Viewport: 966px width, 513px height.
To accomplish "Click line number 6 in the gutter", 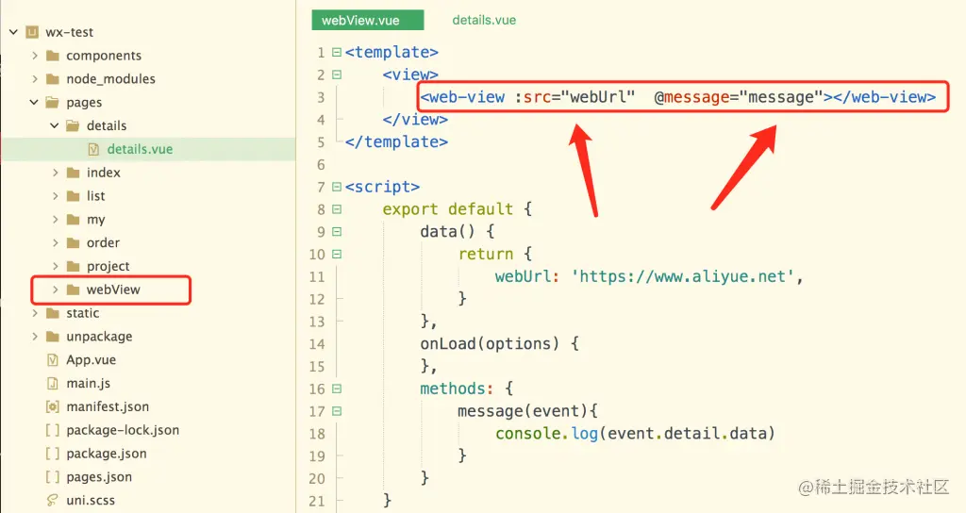I will (321, 164).
